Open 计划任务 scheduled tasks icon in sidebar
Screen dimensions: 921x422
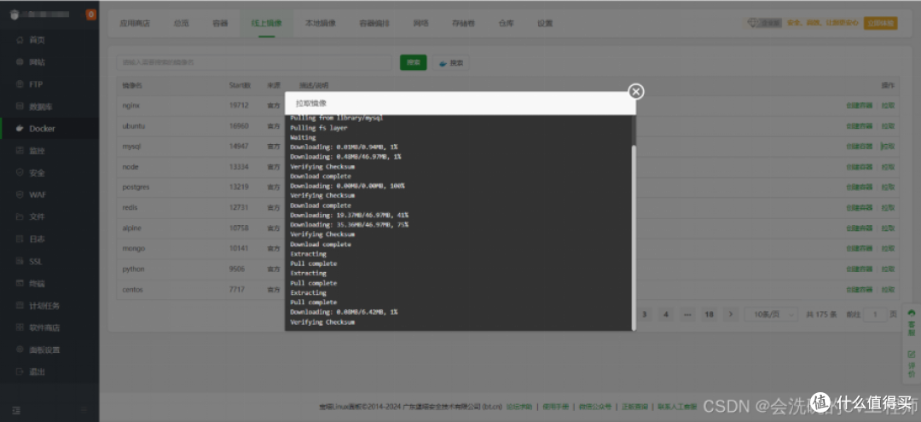(20, 305)
